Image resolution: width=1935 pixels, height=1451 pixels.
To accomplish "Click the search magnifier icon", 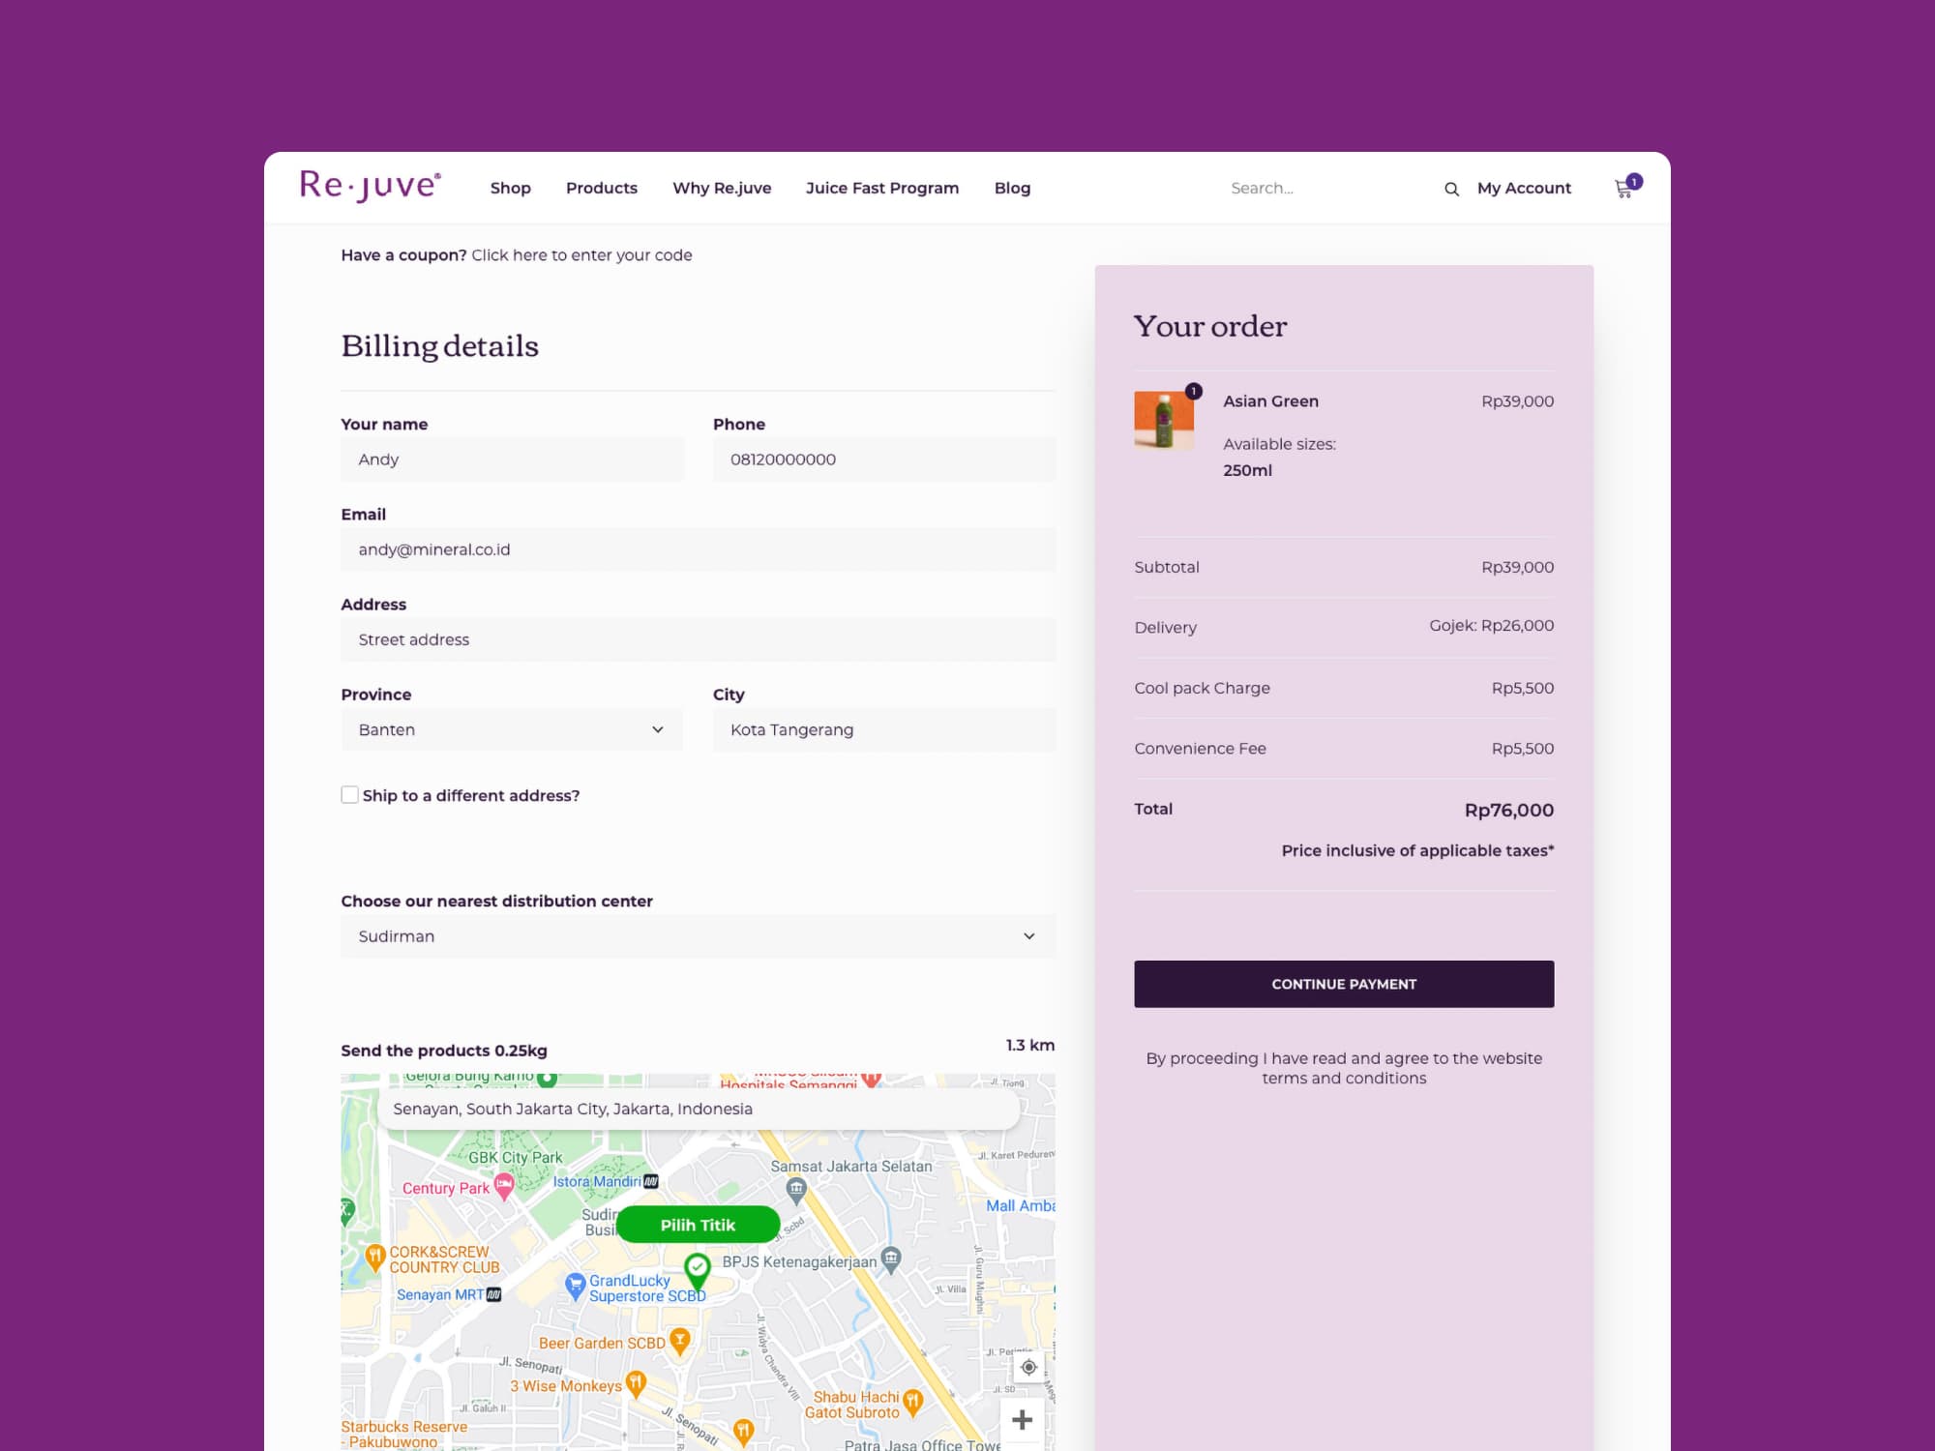I will click(1451, 189).
